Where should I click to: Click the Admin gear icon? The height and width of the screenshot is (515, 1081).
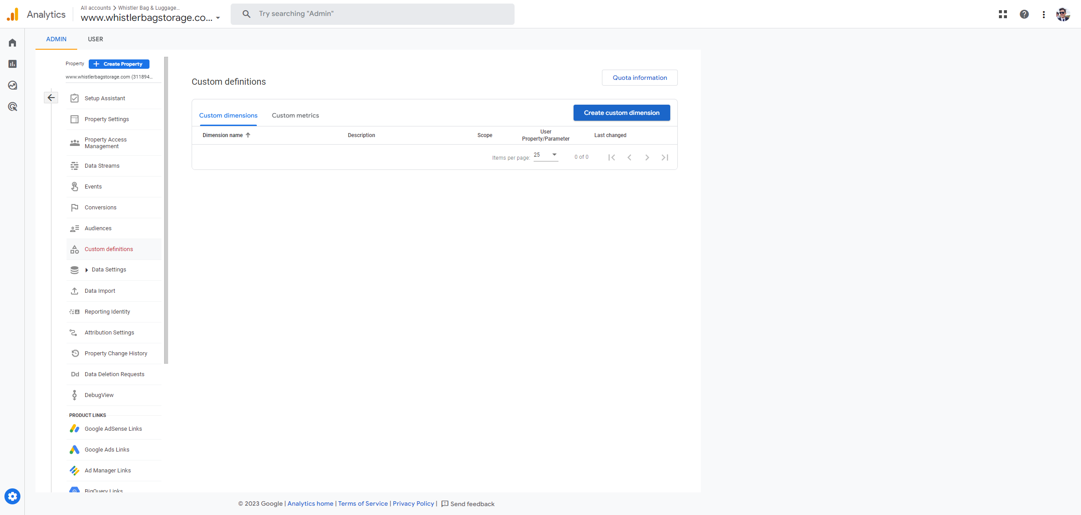pos(12,496)
